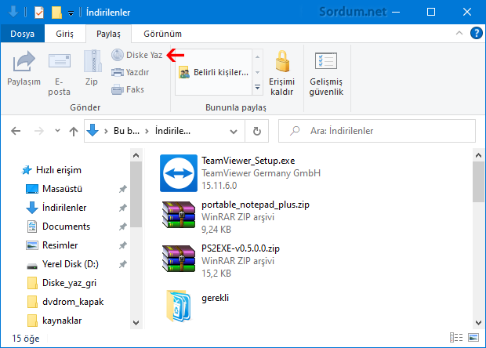Click the TeamViewer_Setup.exe file name
Viewport: 486px width, 348px height.
pos(248,161)
